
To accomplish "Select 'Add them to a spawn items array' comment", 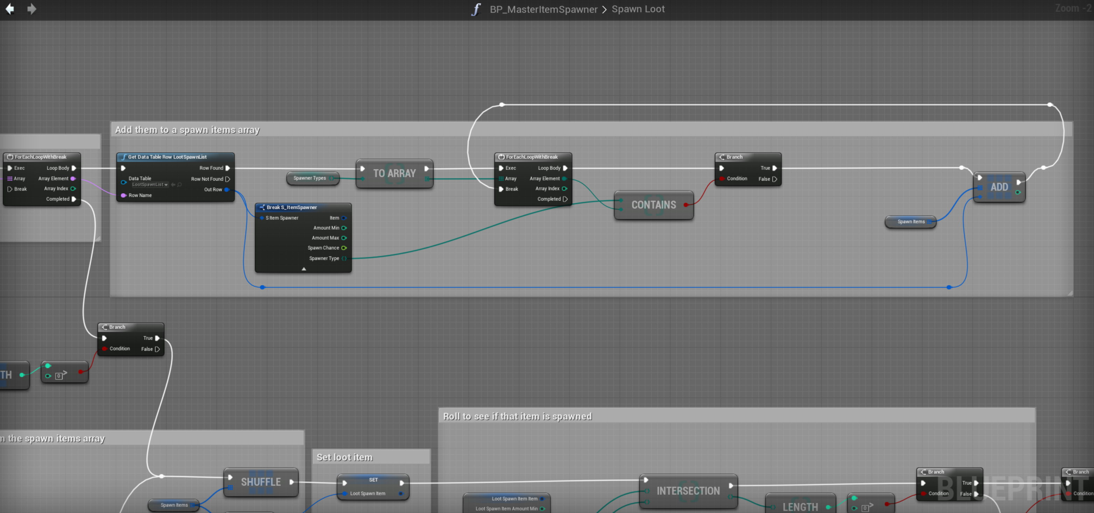I will pyautogui.click(x=187, y=130).
